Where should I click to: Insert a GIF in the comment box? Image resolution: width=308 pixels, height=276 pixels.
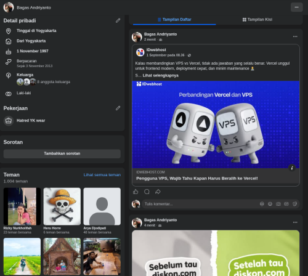(286, 204)
